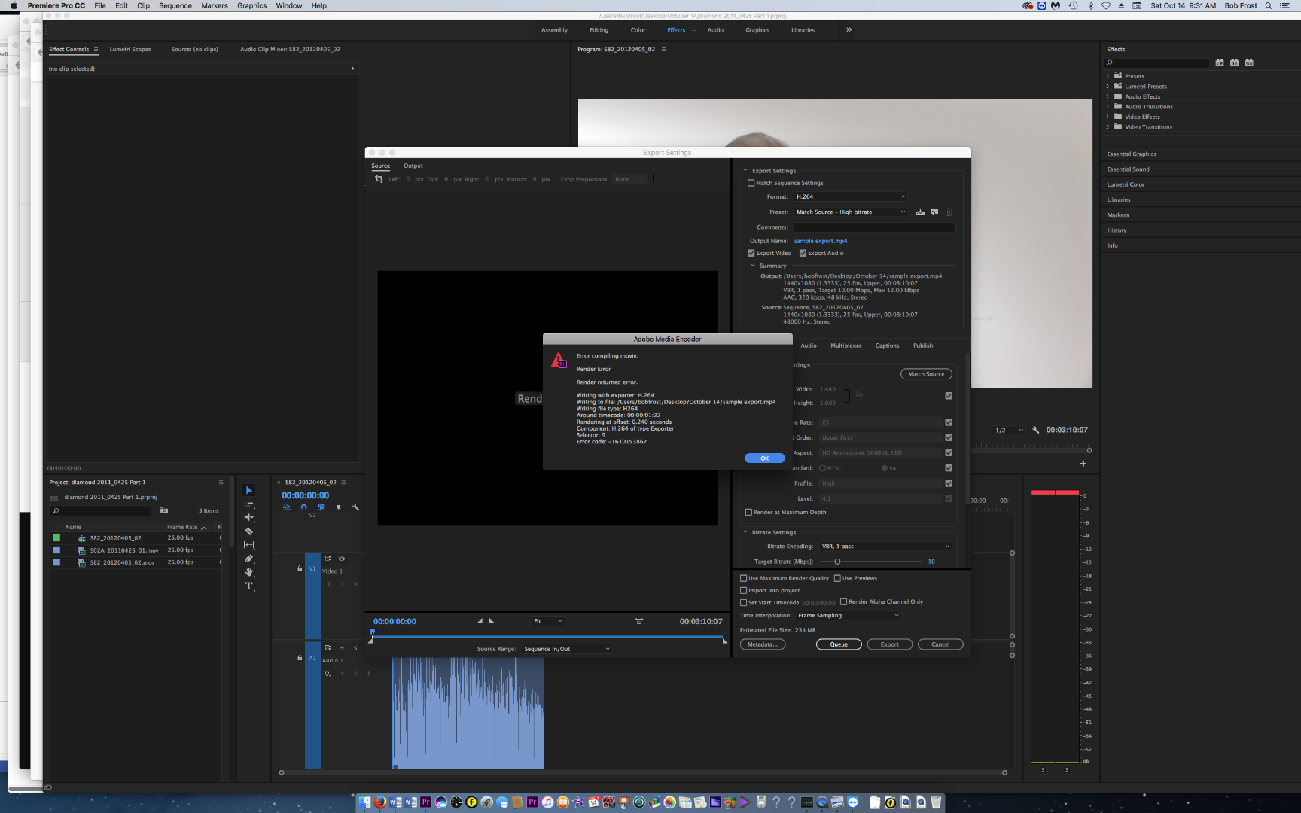Uncheck Export Audio checkbox

pos(803,253)
